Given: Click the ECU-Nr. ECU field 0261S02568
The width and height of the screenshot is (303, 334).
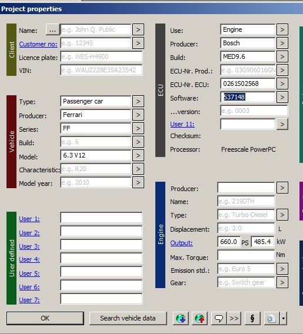Looking at the screenshot, I should 248,83.
